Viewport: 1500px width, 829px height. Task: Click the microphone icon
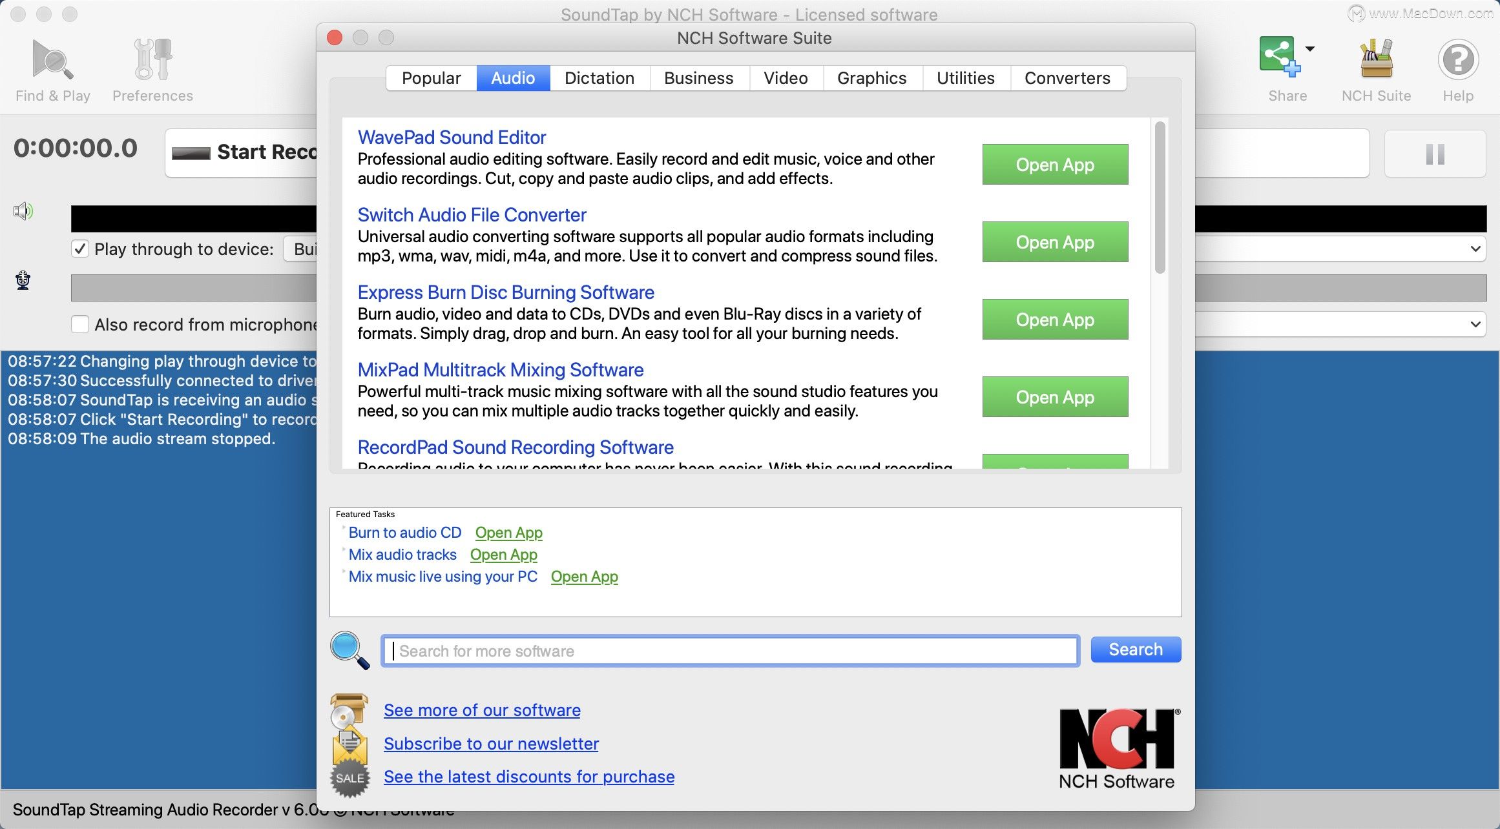click(x=23, y=280)
